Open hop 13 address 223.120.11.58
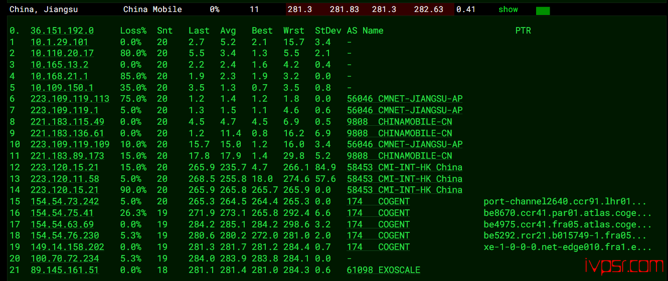The height and width of the screenshot is (281, 668). tap(65, 179)
